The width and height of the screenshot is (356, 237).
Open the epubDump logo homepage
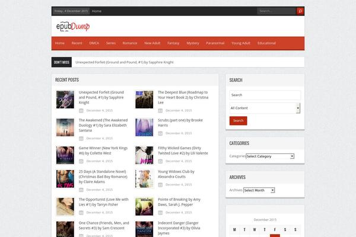73,26
